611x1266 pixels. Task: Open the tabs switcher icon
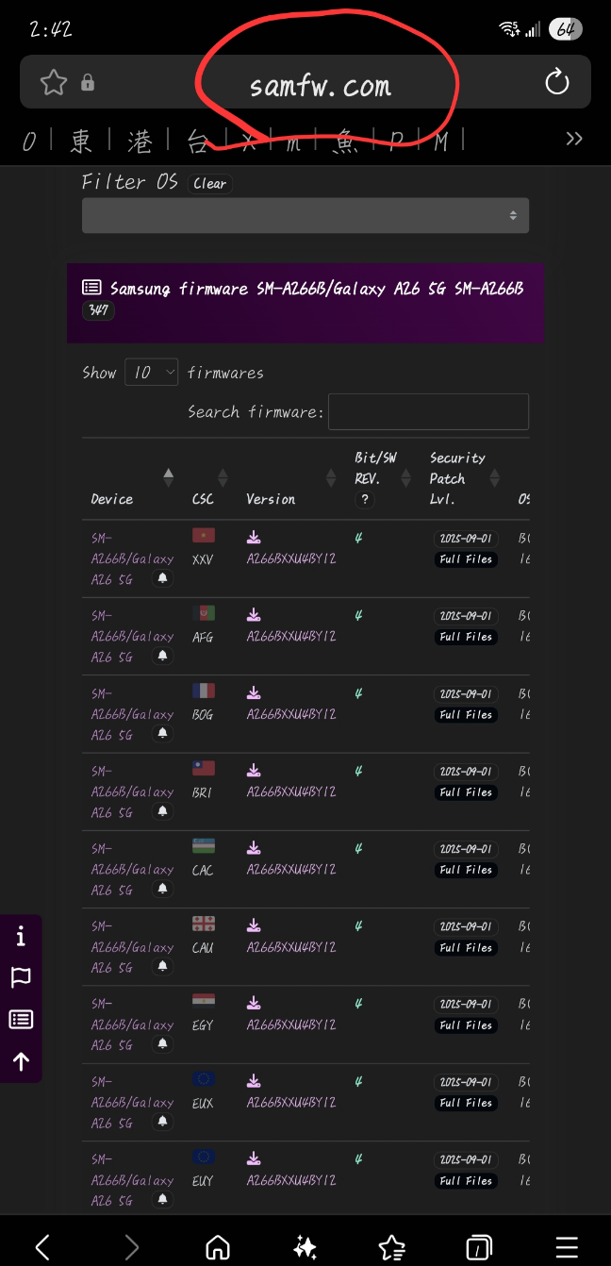click(x=479, y=1247)
